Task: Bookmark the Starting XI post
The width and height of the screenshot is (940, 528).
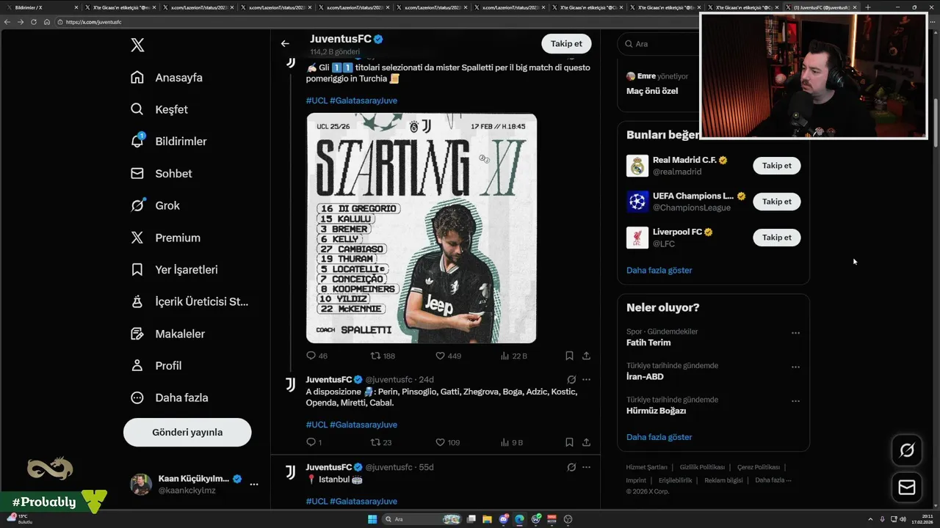Action: (x=569, y=356)
